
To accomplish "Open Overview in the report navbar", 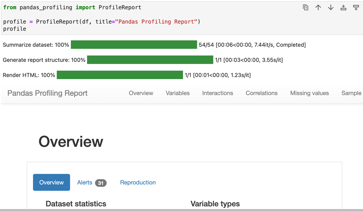I will coord(141,93).
